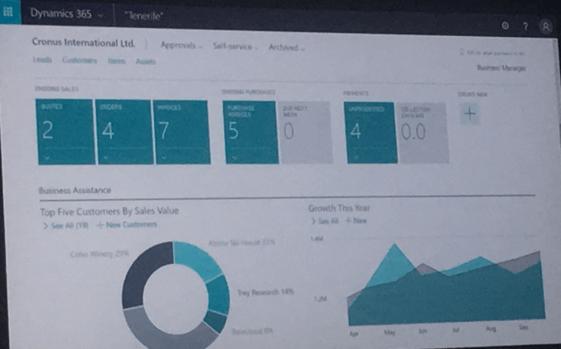
Task: Open the app launcher waffle icon
Action: click(10, 15)
